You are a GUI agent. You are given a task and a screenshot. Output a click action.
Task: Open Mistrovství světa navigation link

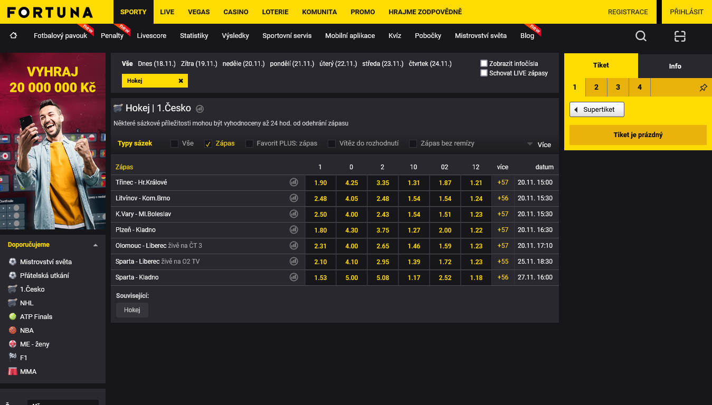[481, 36]
